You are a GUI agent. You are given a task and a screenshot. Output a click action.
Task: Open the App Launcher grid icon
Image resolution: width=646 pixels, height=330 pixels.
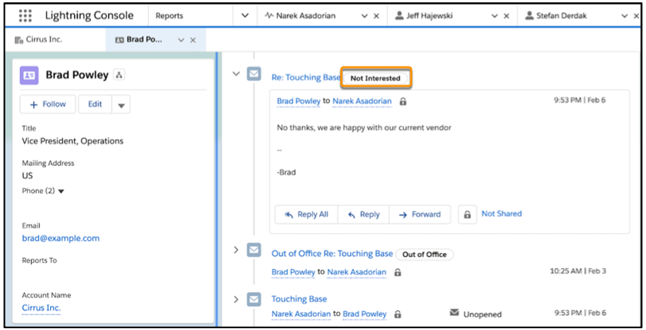(25, 15)
